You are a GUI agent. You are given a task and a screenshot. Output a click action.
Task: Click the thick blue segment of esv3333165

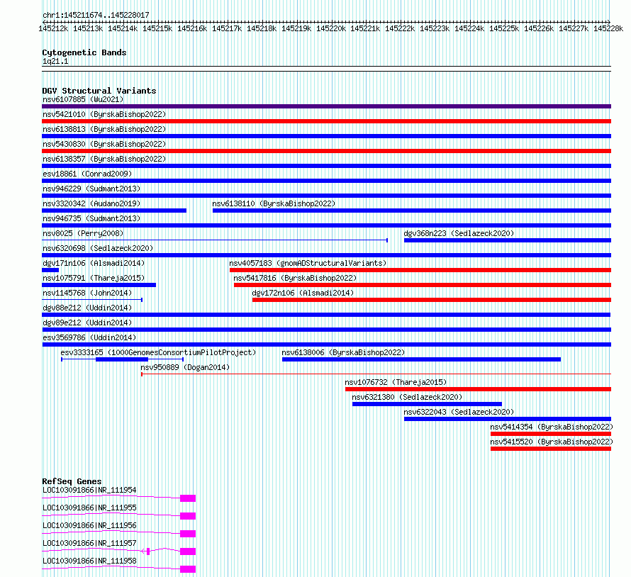click(x=122, y=359)
